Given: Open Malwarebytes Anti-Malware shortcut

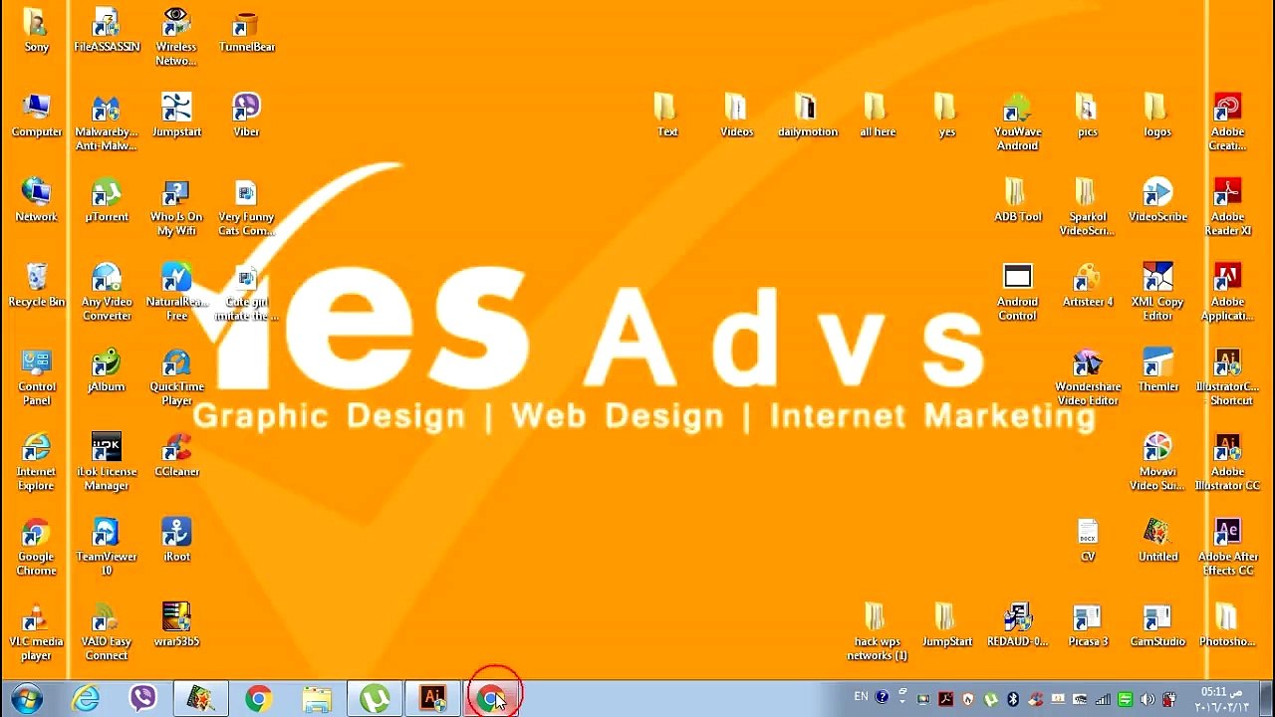Looking at the screenshot, I should (x=107, y=122).
